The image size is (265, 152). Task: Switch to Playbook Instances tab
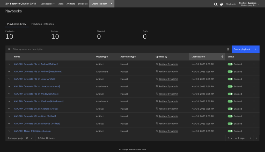click(42, 24)
